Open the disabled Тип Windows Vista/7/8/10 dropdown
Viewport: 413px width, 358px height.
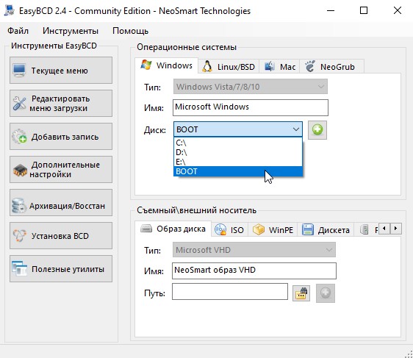click(250, 87)
